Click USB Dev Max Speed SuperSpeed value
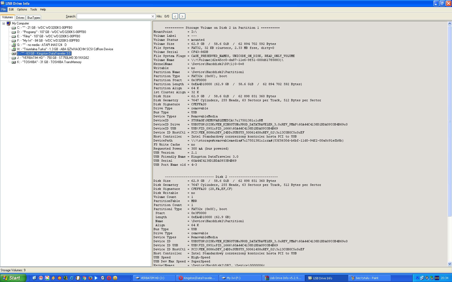Image resolution: width=452 pixels, height=282 pixels. click(x=201, y=261)
